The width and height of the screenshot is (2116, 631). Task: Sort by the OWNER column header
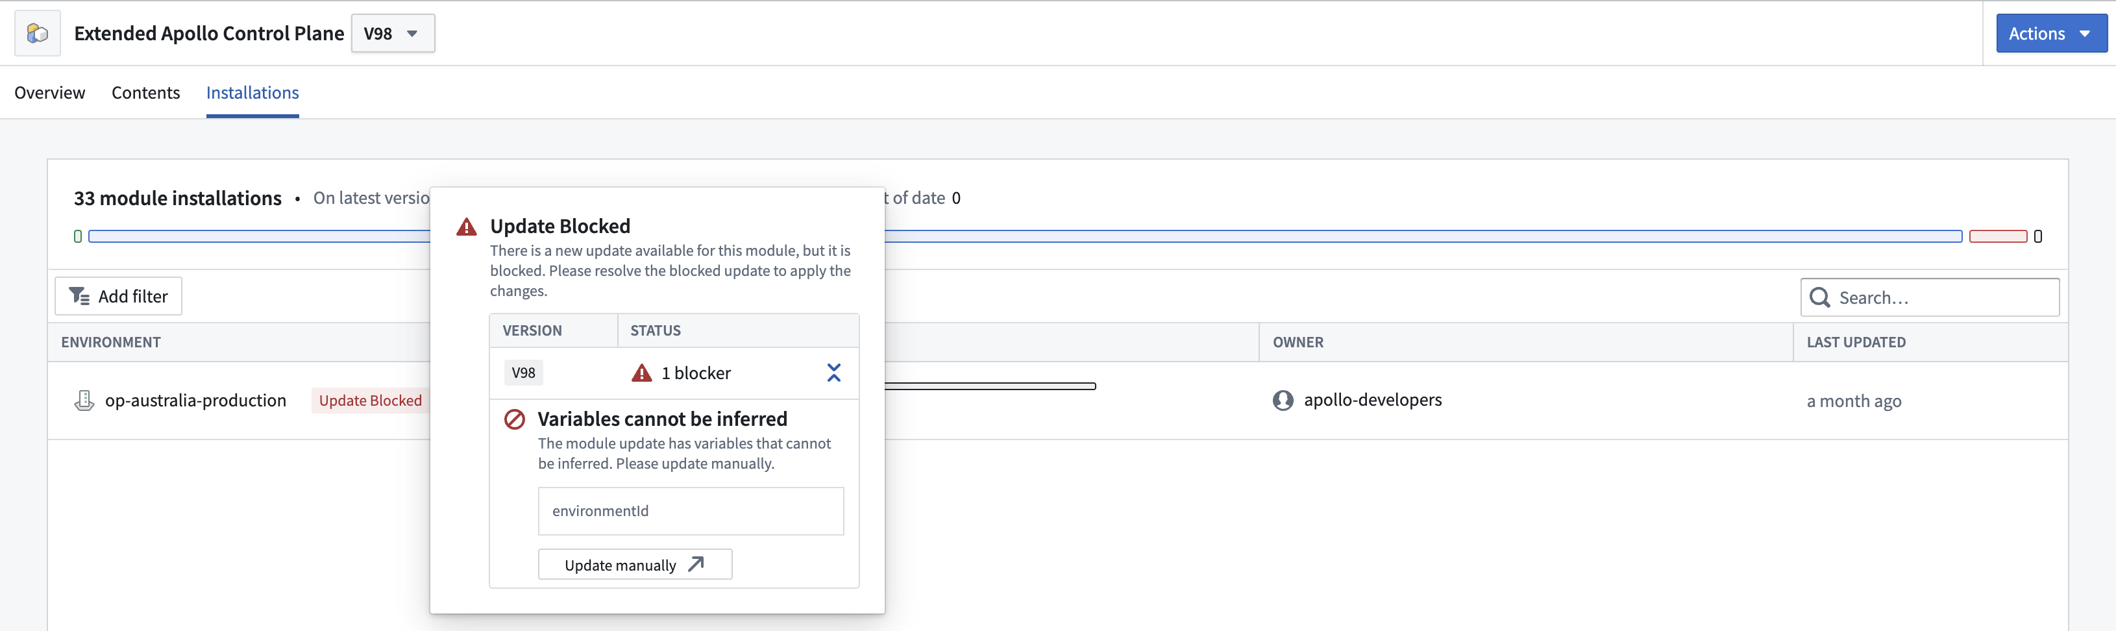click(1298, 341)
